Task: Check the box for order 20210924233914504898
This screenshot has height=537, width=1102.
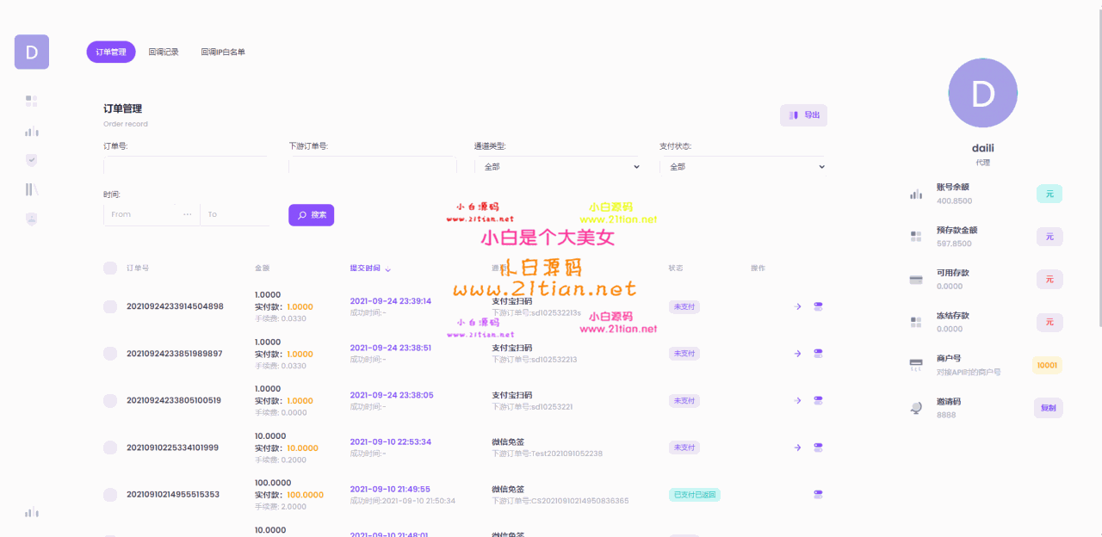Action: coord(110,306)
